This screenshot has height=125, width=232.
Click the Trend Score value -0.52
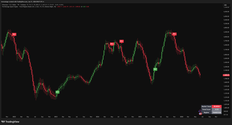217,109
